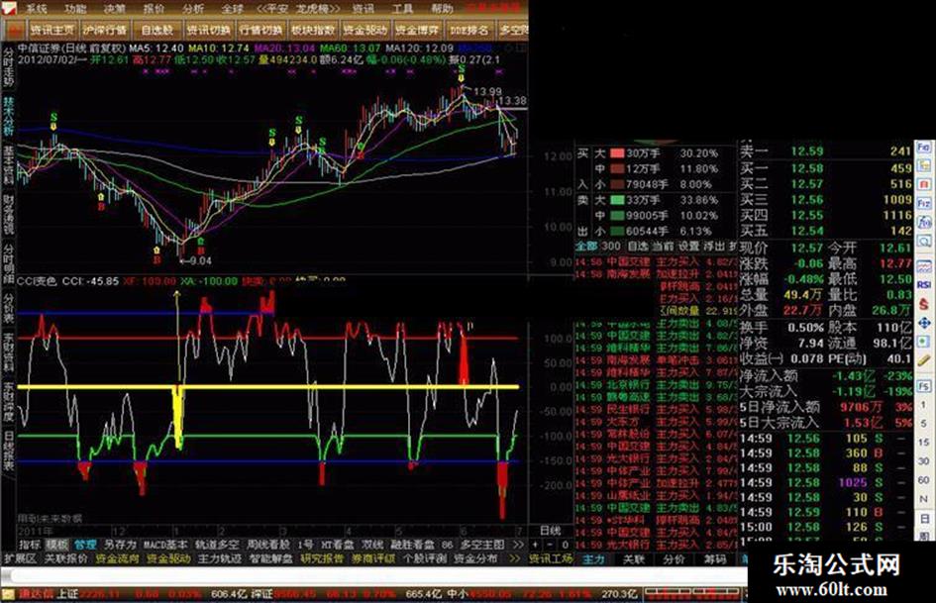This screenshot has height=603, width=936.
Task: Select the 全部 filter in ticker panel
Action: coord(586,246)
